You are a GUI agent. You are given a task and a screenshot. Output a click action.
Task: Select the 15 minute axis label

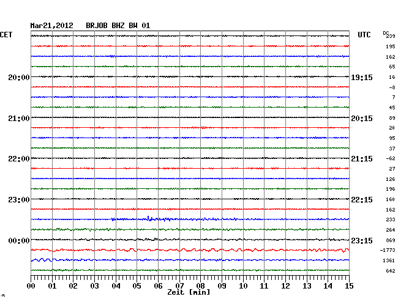click(349, 286)
